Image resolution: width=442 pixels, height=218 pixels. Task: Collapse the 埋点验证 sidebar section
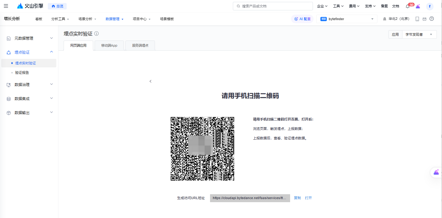(x=29, y=52)
